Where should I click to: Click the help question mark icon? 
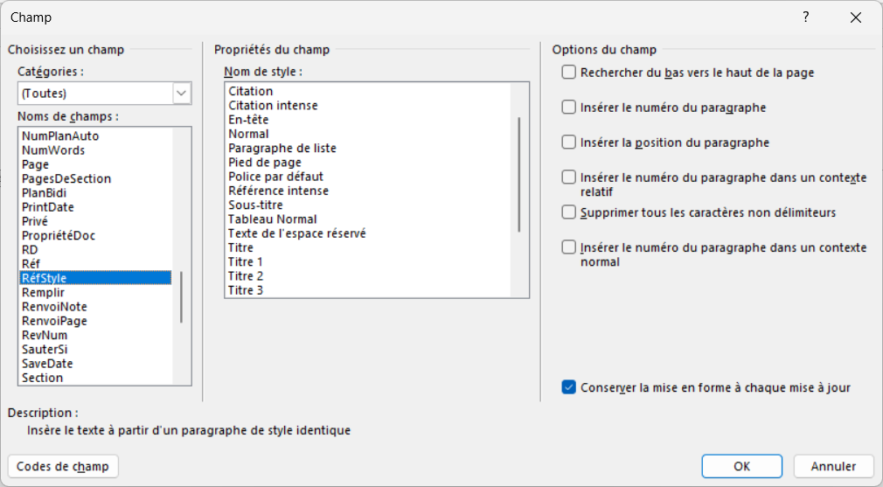pyautogui.click(x=805, y=17)
